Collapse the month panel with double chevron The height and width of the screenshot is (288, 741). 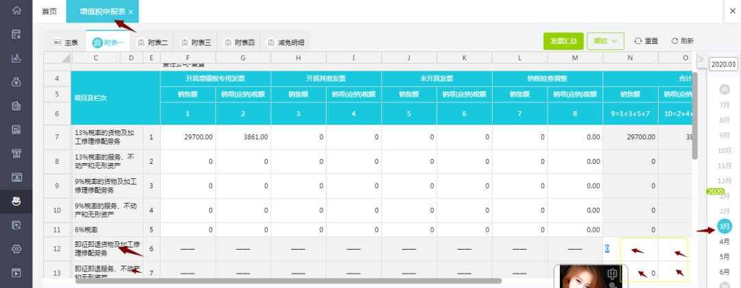(701, 60)
